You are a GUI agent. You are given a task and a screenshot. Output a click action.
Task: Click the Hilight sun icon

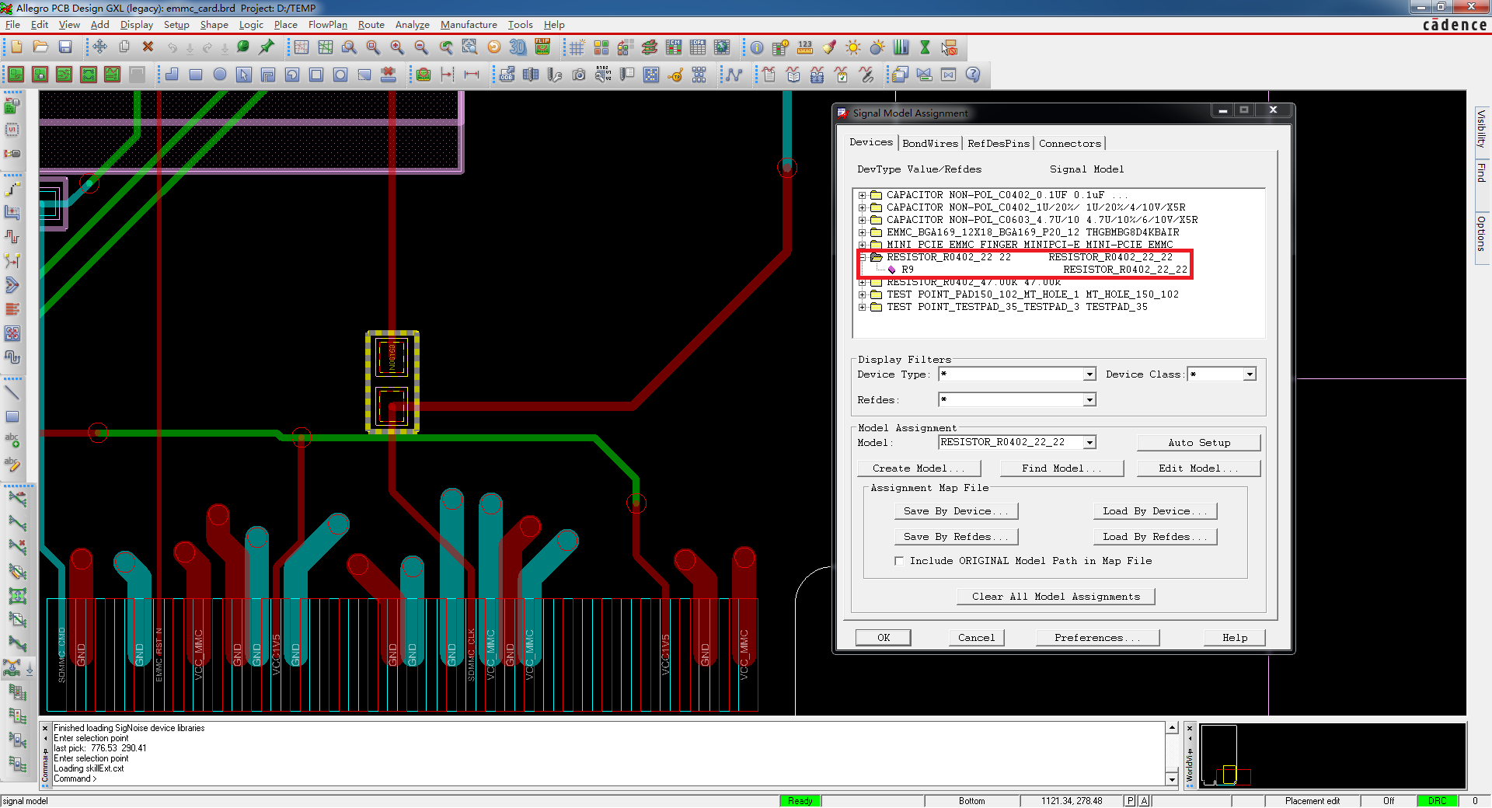[853, 47]
